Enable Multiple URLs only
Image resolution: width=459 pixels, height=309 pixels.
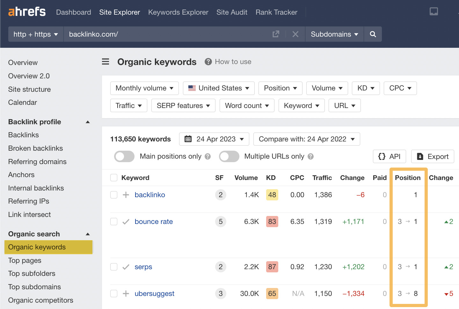point(229,156)
